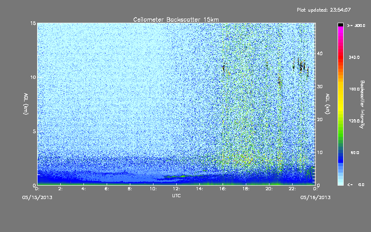Click the 2: hour tick label on the time axis

click(60, 189)
